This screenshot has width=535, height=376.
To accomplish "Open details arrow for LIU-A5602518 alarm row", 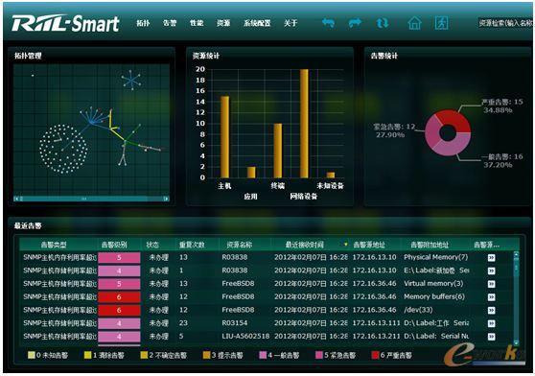I will click(491, 337).
